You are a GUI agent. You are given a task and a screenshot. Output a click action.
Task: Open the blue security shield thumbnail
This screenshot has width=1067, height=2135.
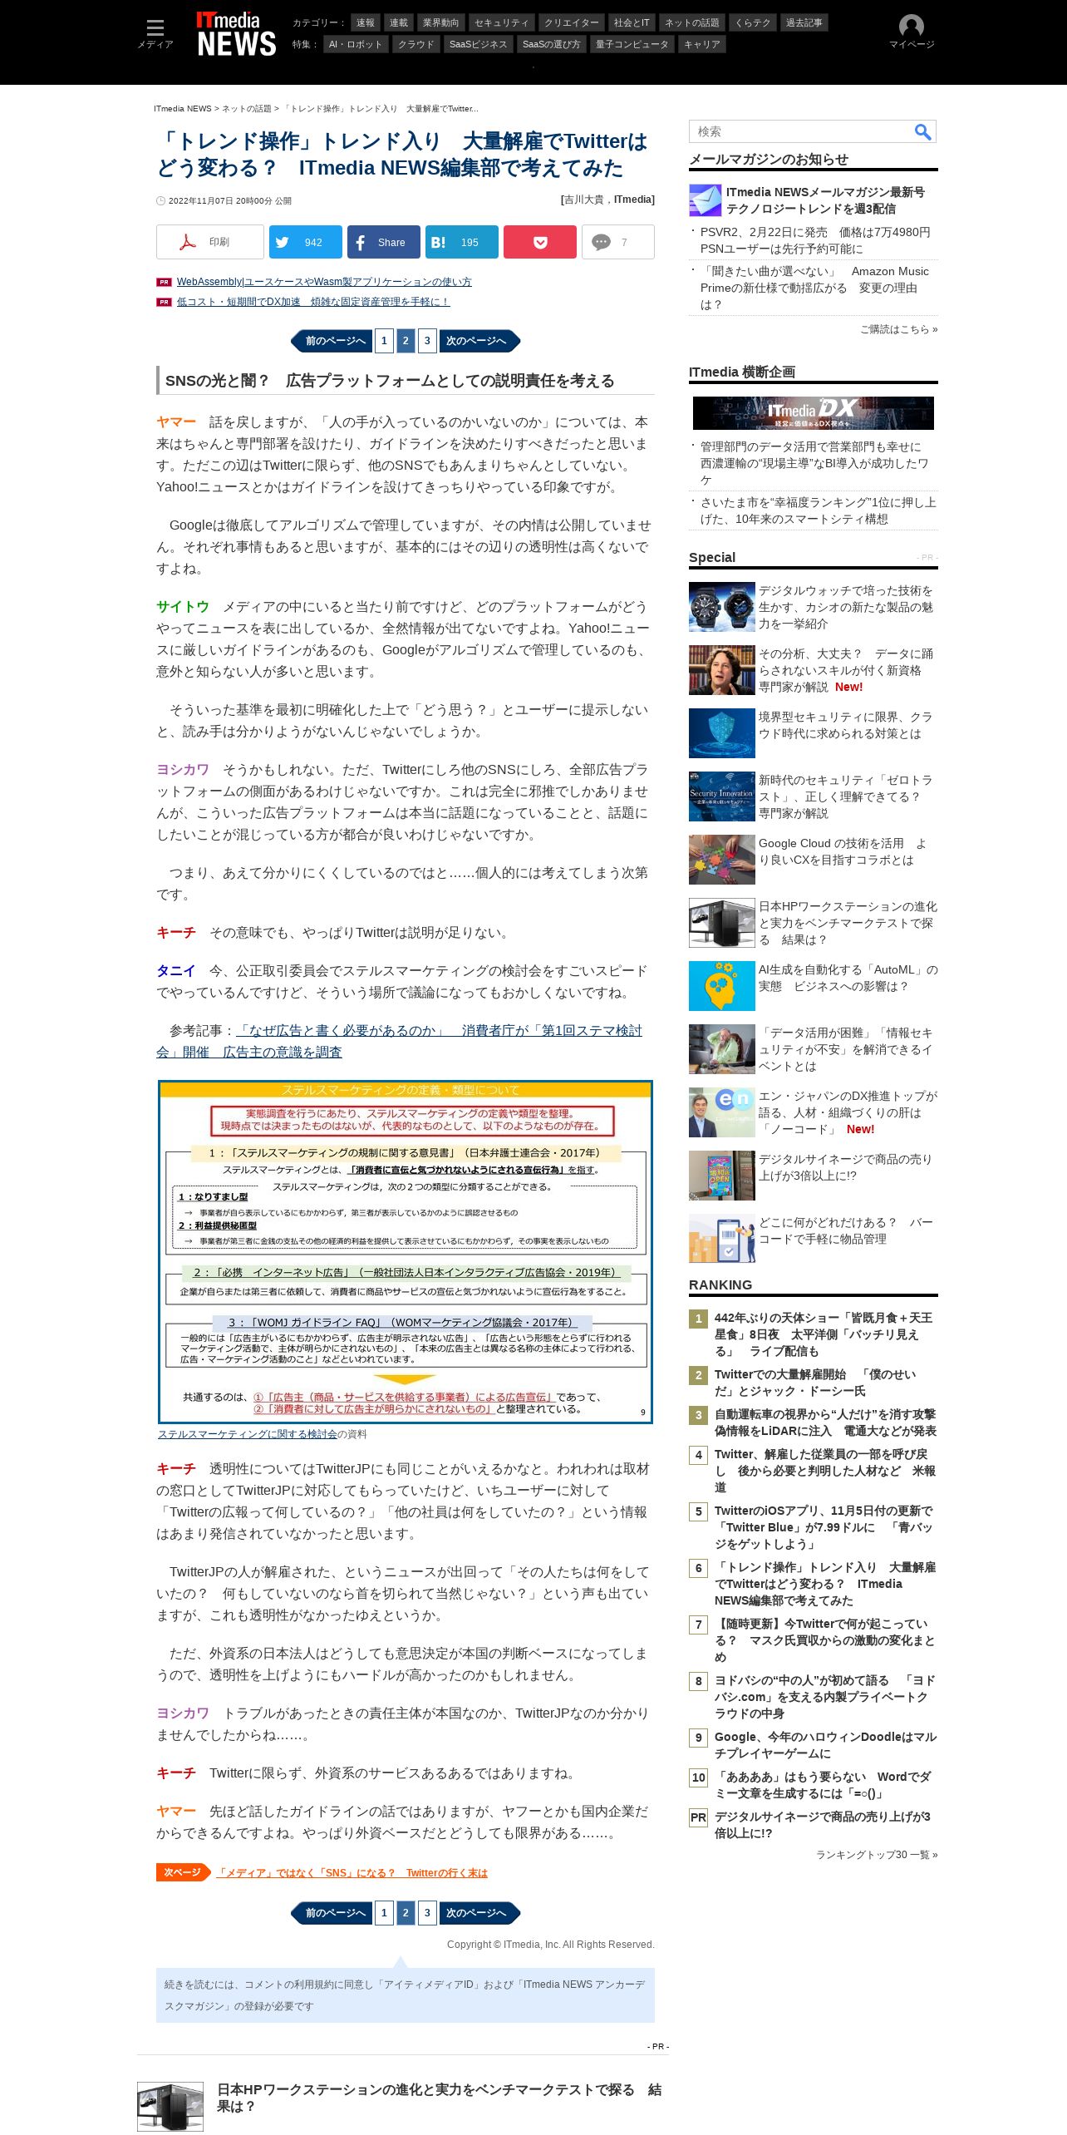click(722, 733)
